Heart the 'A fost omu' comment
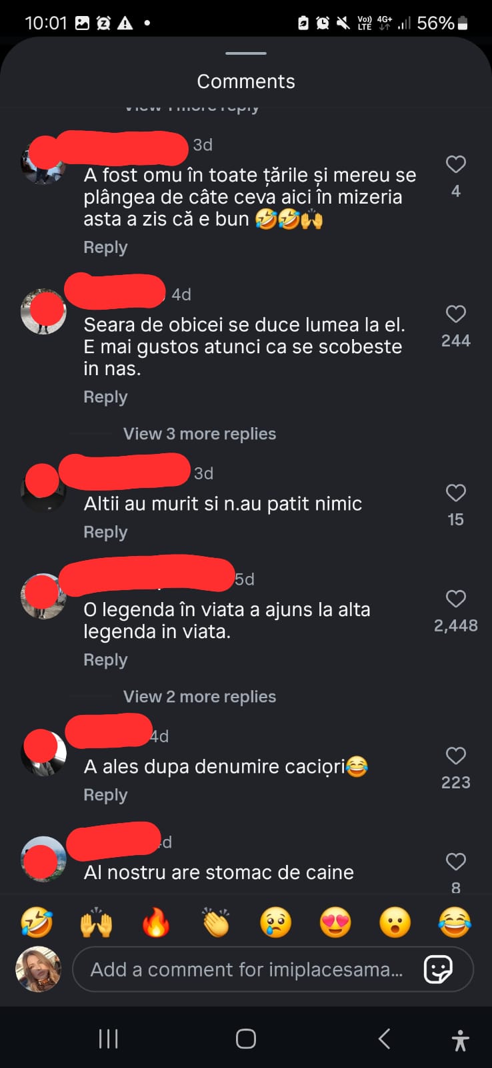 click(455, 164)
